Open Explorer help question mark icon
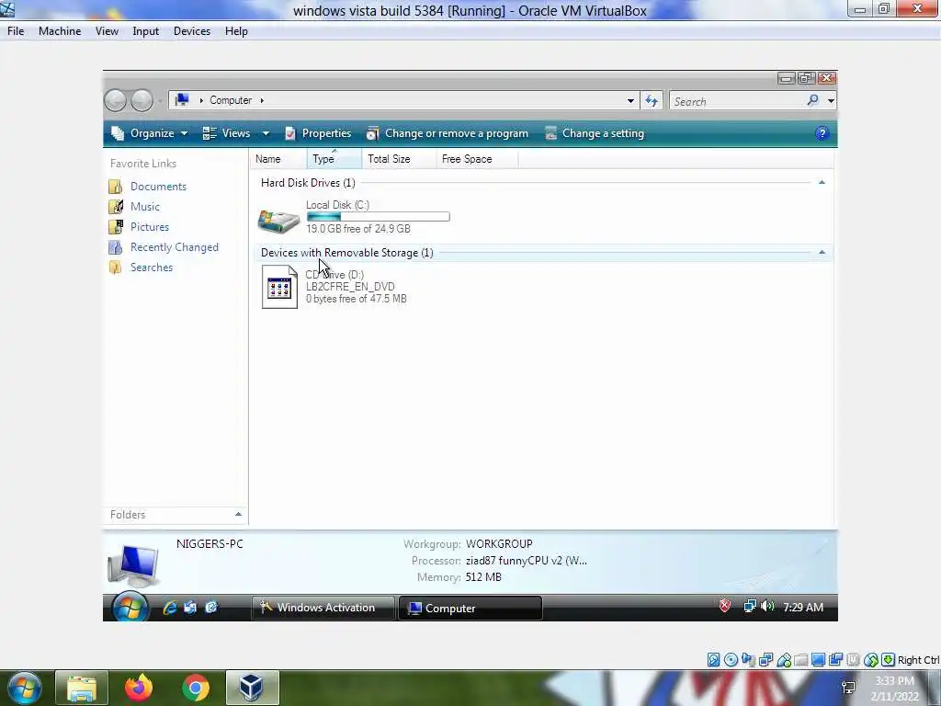 [822, 133]
